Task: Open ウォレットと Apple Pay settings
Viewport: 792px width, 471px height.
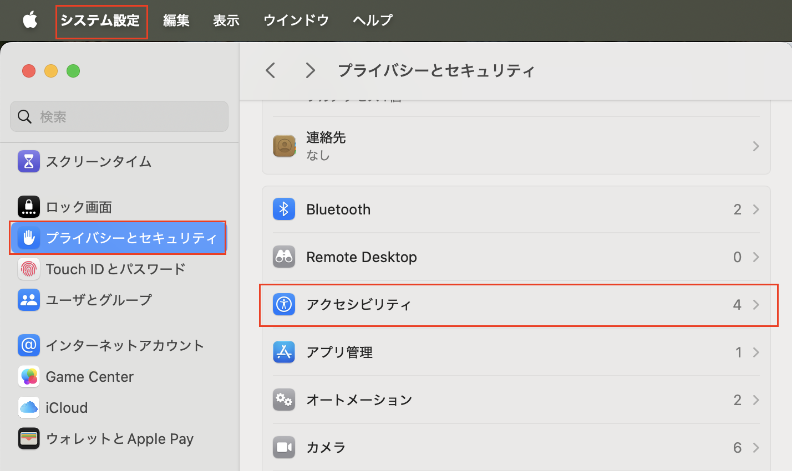Action: (x=120, y=438)
